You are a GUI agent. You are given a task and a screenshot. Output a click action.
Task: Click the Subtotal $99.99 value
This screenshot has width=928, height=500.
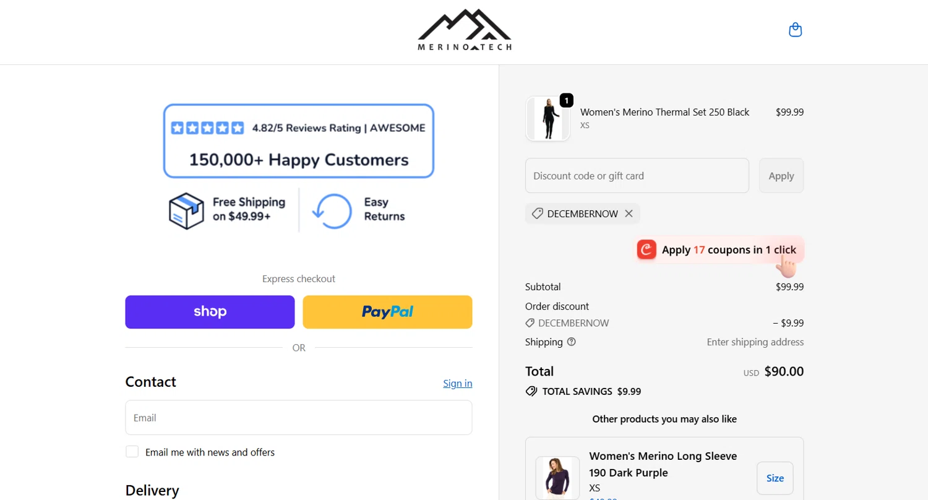click(789, 287)
